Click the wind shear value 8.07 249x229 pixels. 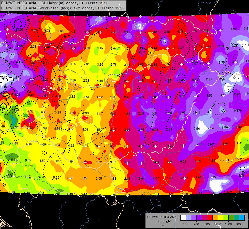(18, 78)
